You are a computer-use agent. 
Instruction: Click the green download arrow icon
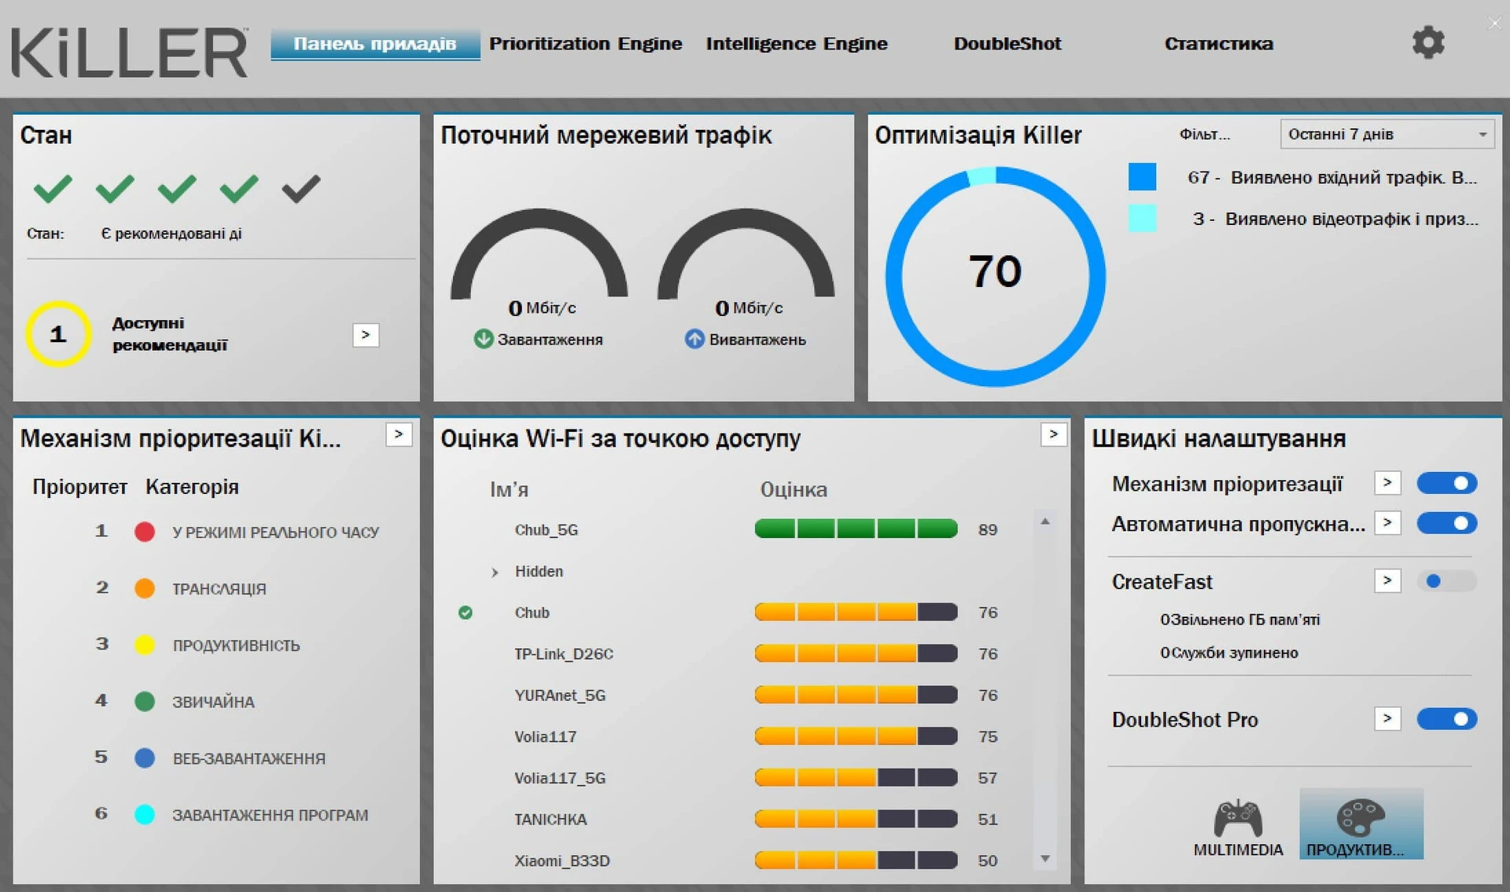483,339
